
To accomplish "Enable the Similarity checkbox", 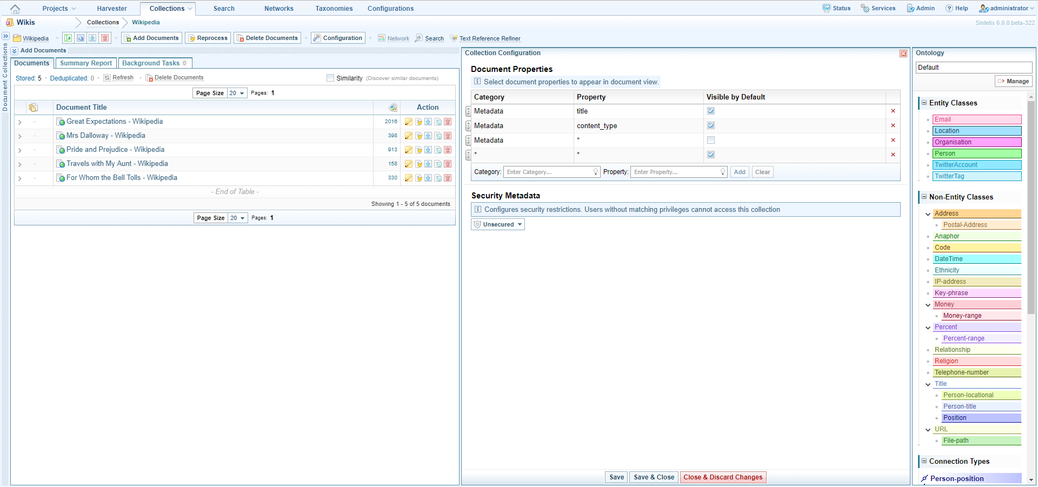I will pos(330,78).
